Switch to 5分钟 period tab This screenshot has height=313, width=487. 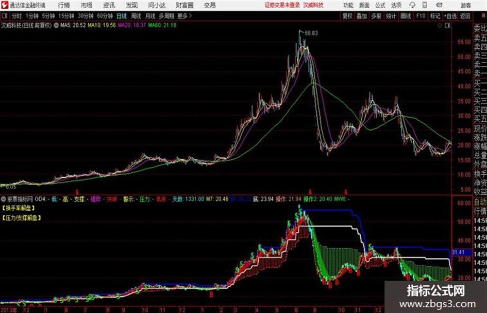click(x=48, y=16)
